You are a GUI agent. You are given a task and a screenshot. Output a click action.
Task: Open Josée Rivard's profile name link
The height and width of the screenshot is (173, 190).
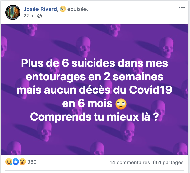coord(40,9)
